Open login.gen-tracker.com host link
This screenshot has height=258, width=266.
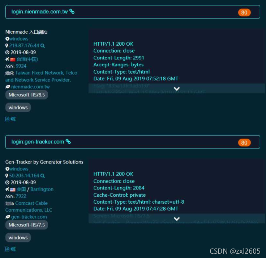[x=38, y=142]
